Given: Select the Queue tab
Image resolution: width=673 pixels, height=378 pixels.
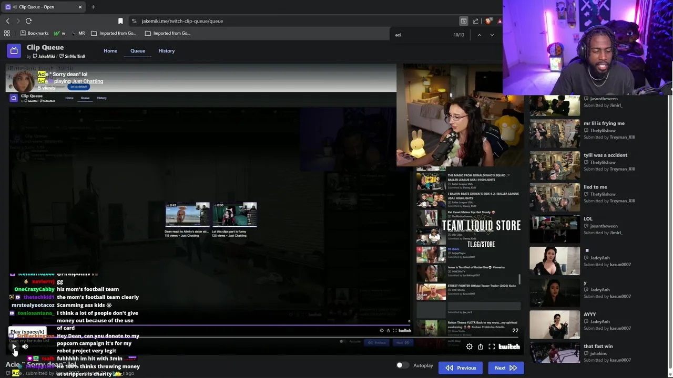Looking at the screenshot, I should point(138,51).
